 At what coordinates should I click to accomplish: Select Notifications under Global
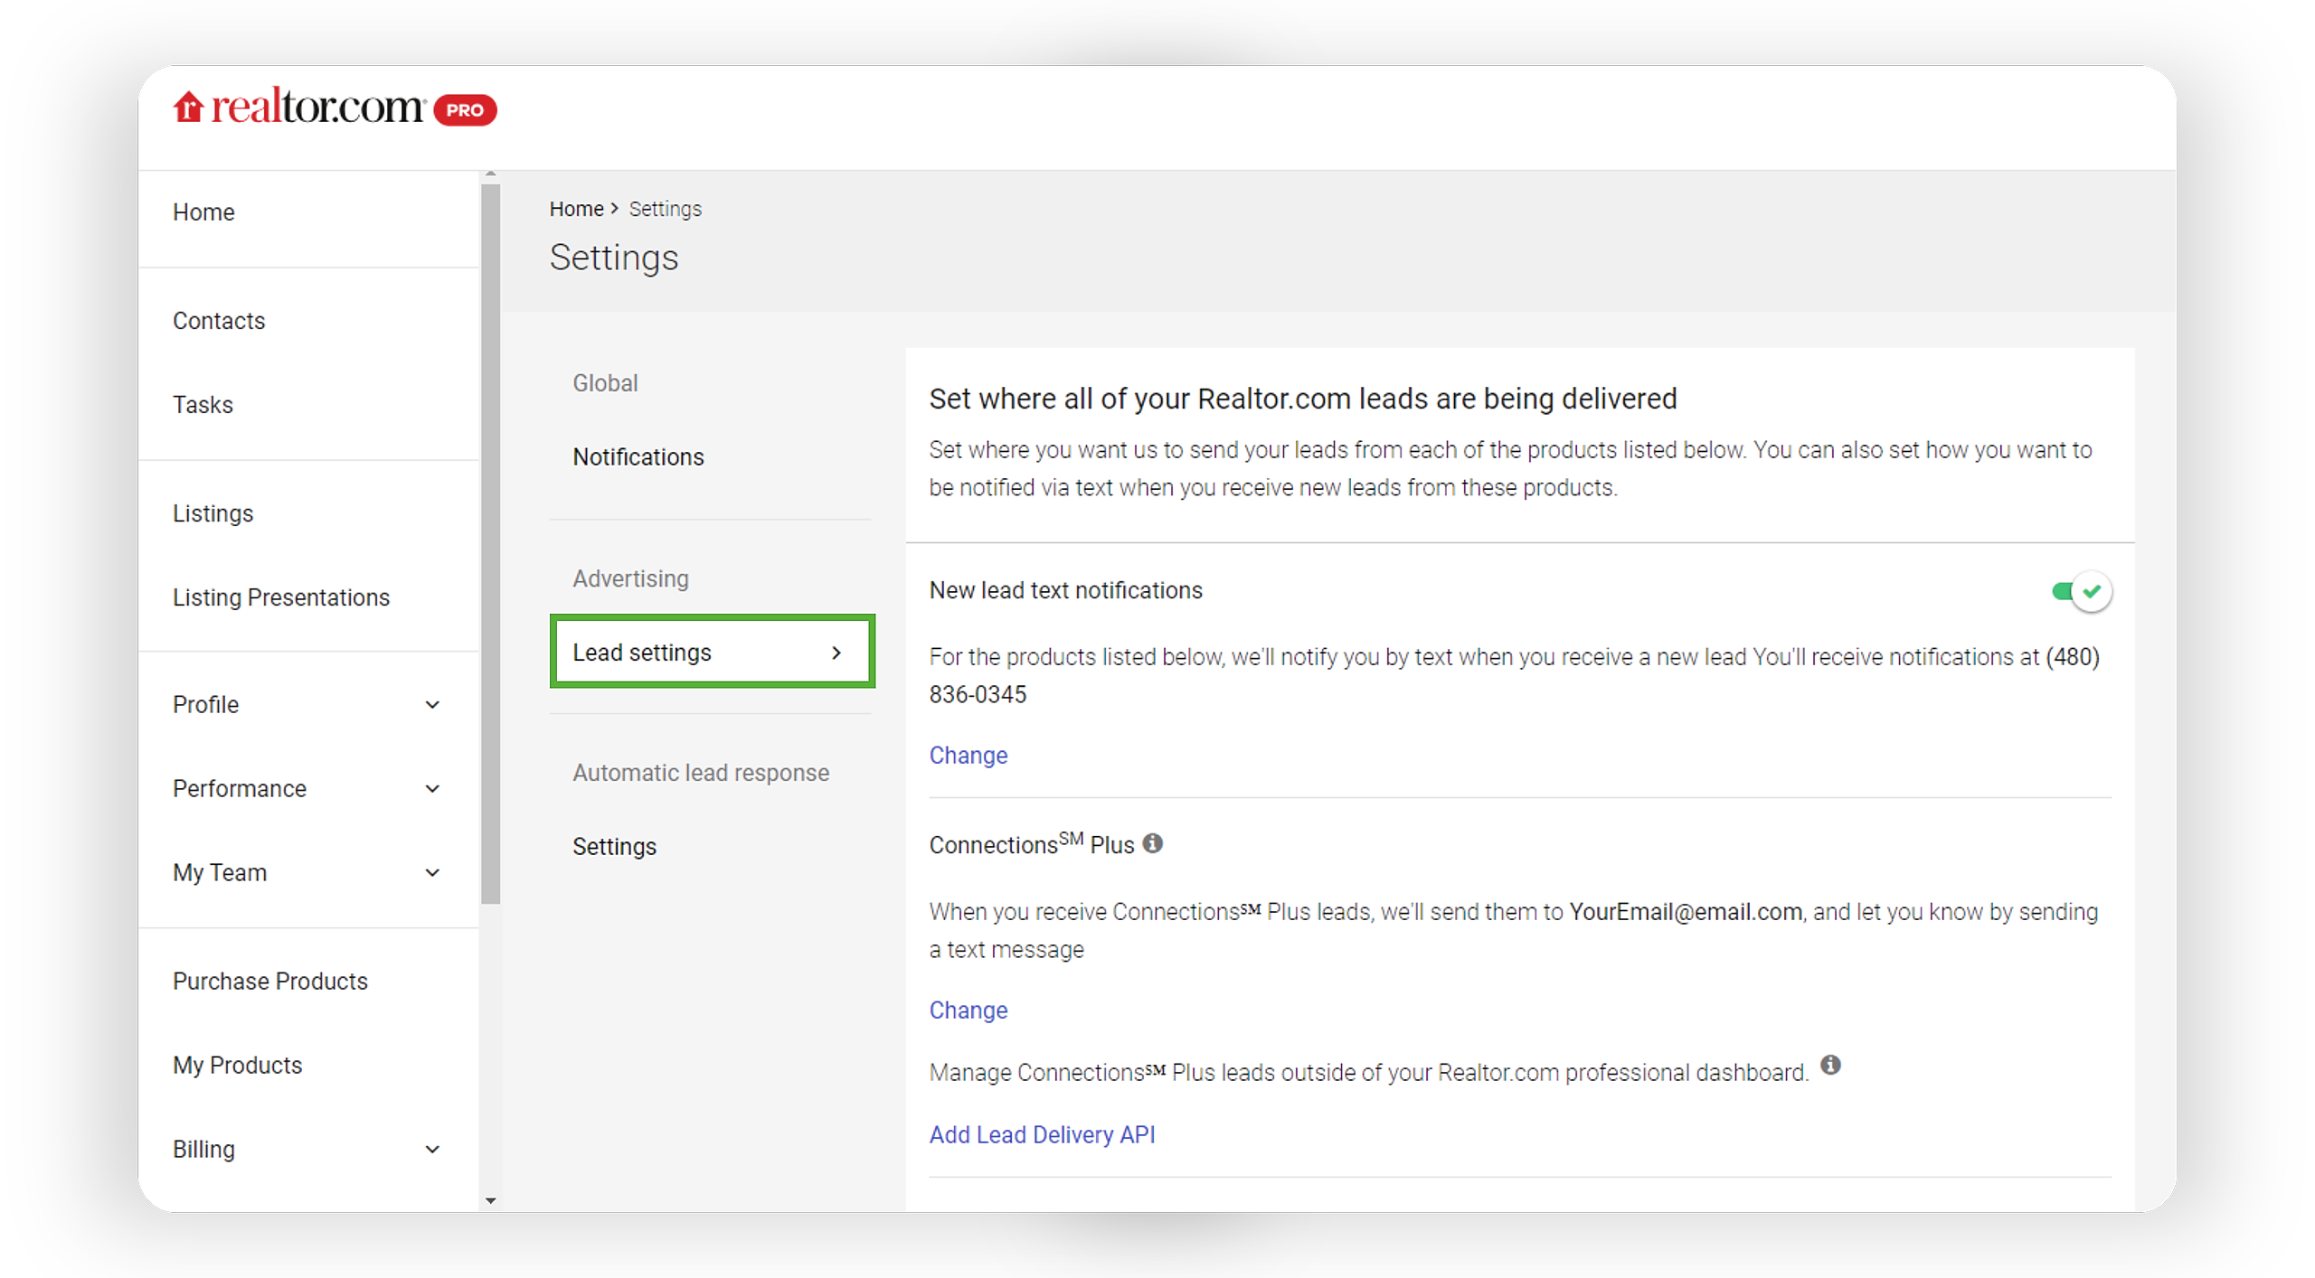coord(638,457)
